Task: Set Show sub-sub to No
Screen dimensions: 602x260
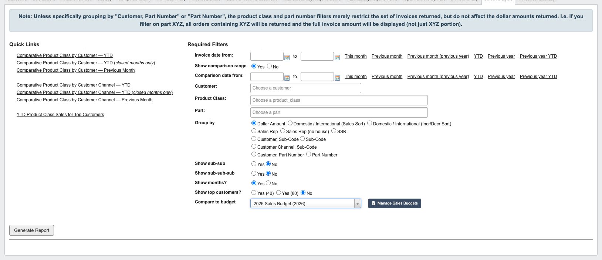Action: coord(268,164)
